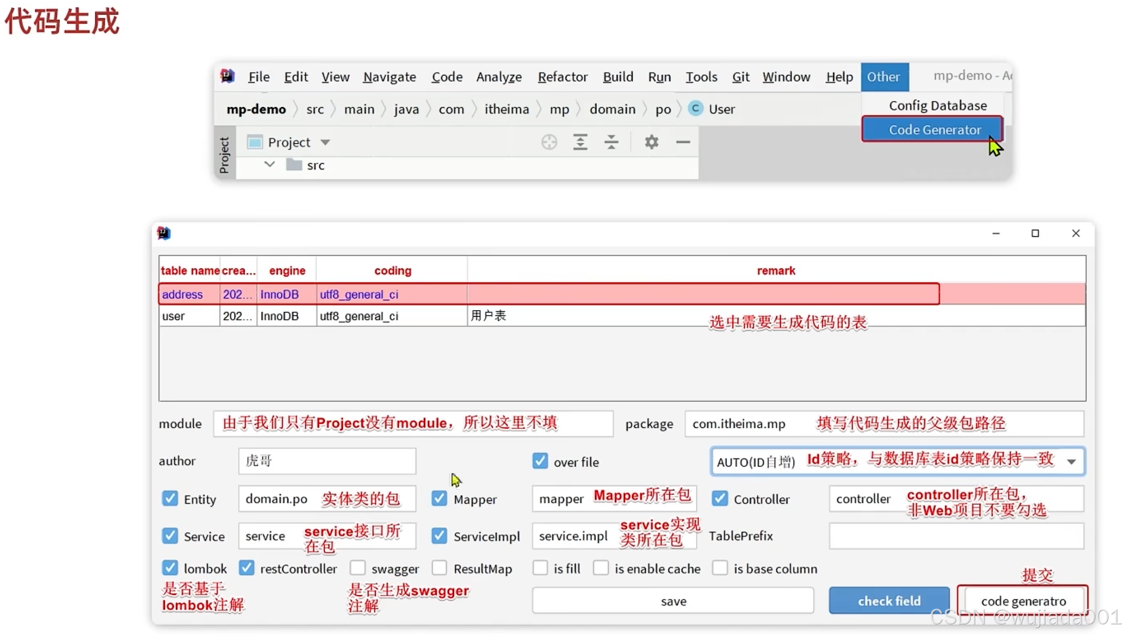Screen dimensions: 1124x635
Task: Open the AUTO(ID自增) id strategy dropdown
Action: coord(1072,461)
